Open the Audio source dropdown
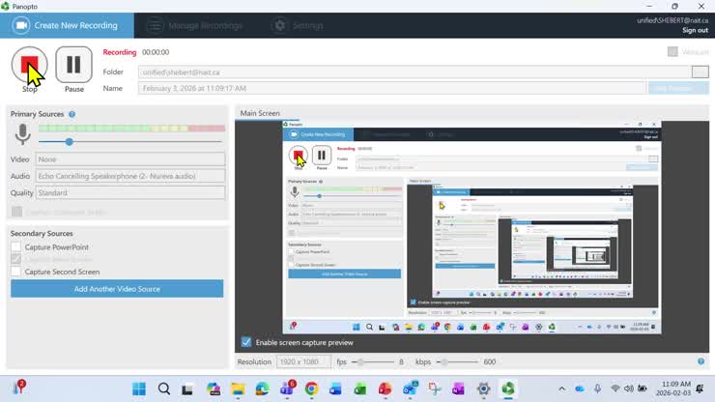715x402 pixels. coord(130,176)
